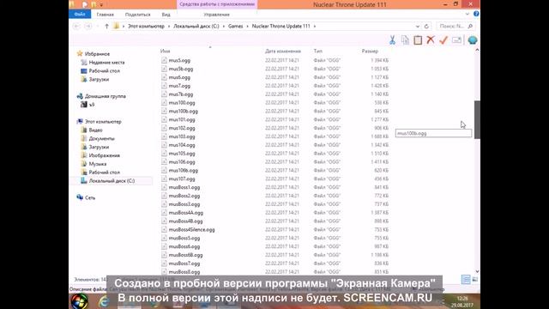
Task: Open the Help question mark icon
Action: (x=476, y=14)
